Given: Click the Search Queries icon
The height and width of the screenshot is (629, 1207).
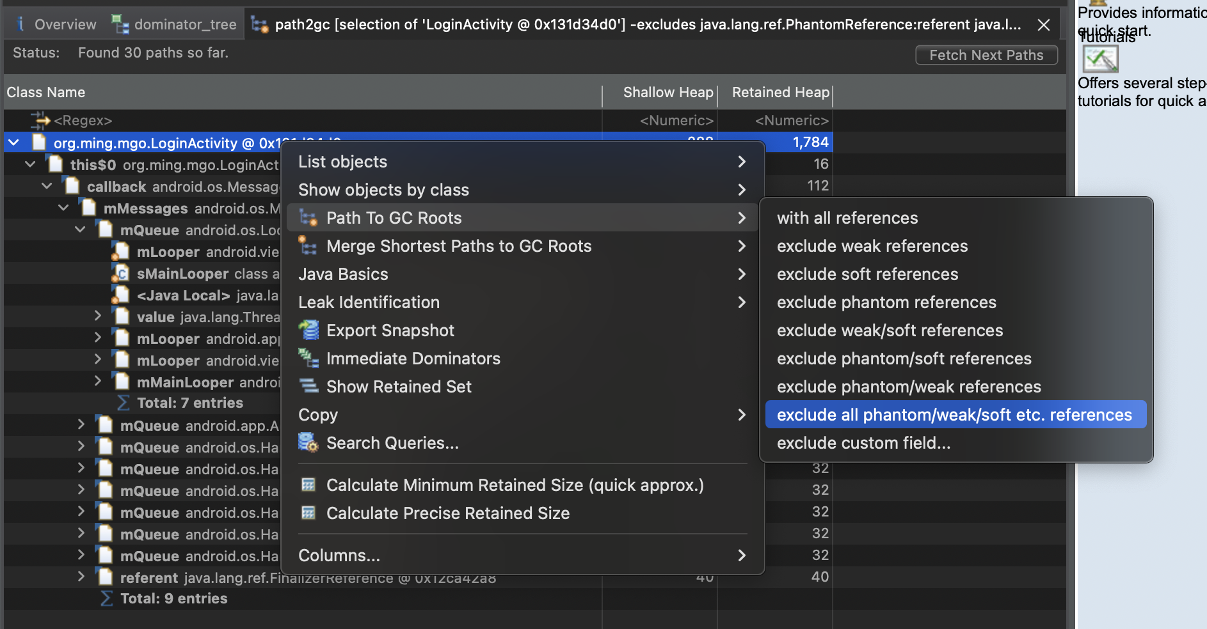Looking at the screenshot, I should click(x=309, y=443).
